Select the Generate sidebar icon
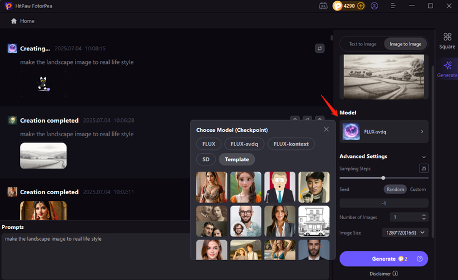458x280 pixels. 447,70
